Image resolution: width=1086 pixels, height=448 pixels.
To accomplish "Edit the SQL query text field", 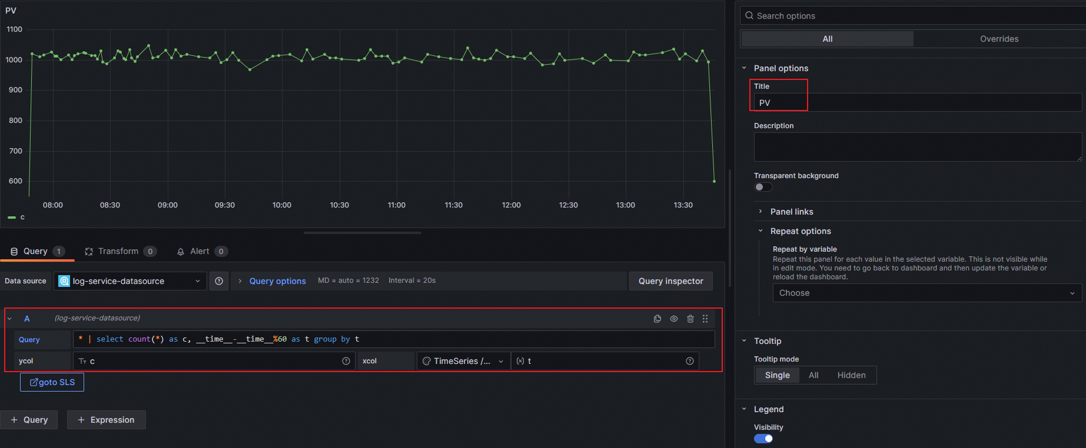I will (x=394, y=339).
